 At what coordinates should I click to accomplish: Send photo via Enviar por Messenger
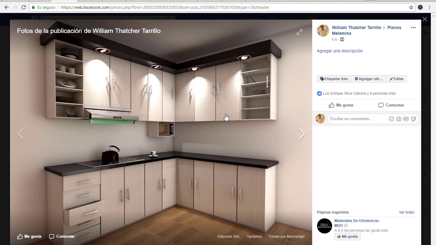click(287, 236)
